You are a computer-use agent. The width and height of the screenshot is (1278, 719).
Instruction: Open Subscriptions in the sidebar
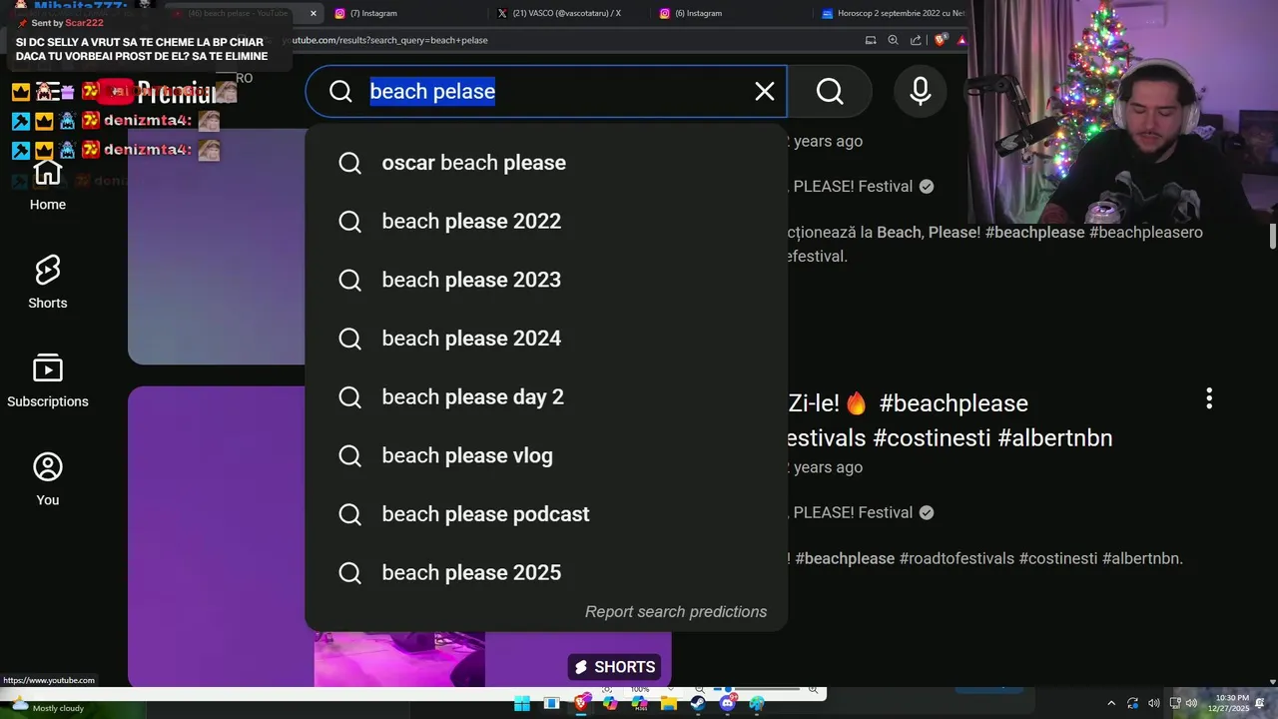tap(47, 381)
